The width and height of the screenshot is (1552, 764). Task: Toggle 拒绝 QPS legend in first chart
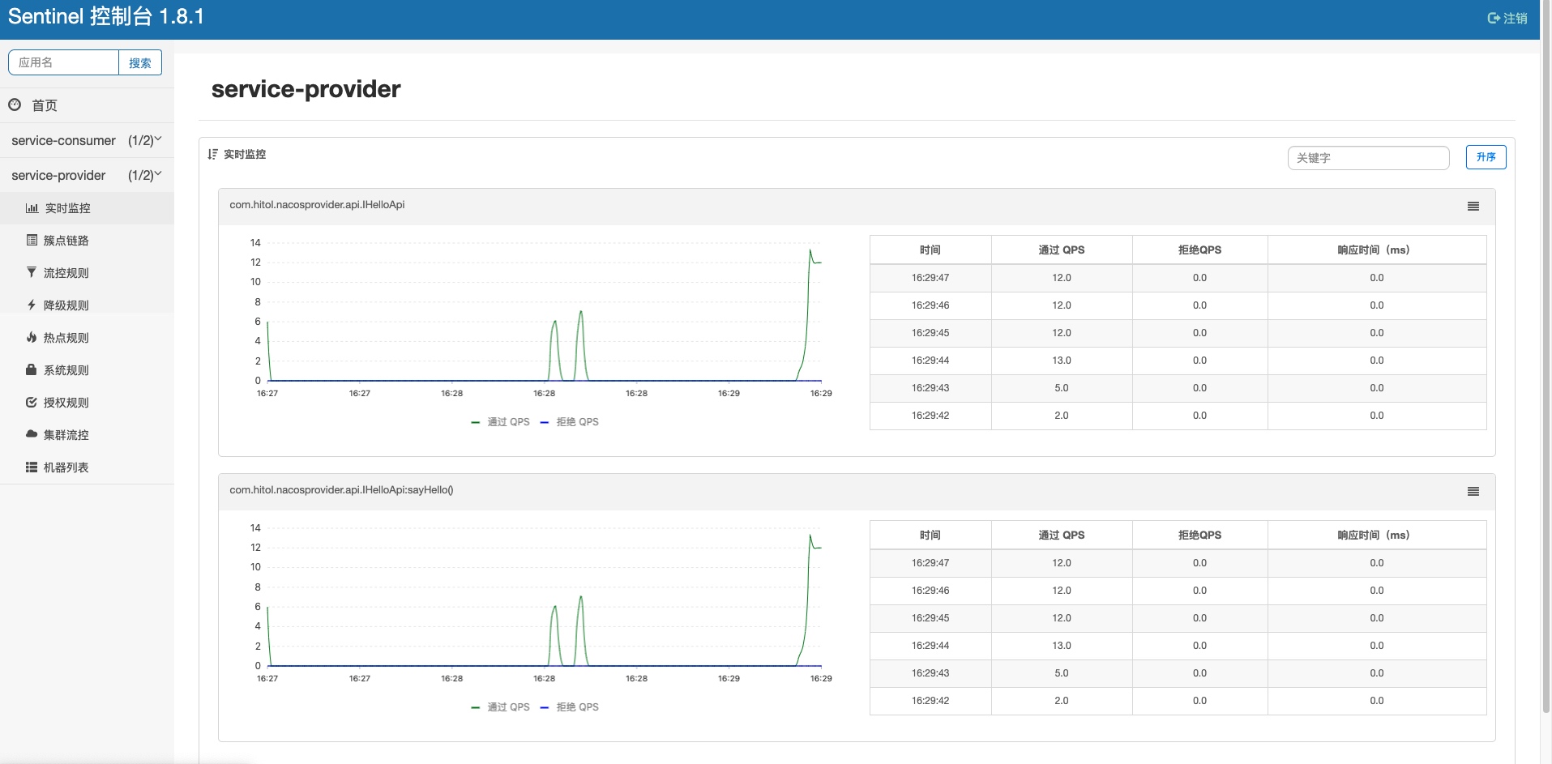(x=570, y=422)
